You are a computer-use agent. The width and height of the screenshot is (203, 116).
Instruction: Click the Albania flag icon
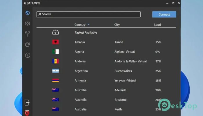[56, 42]
